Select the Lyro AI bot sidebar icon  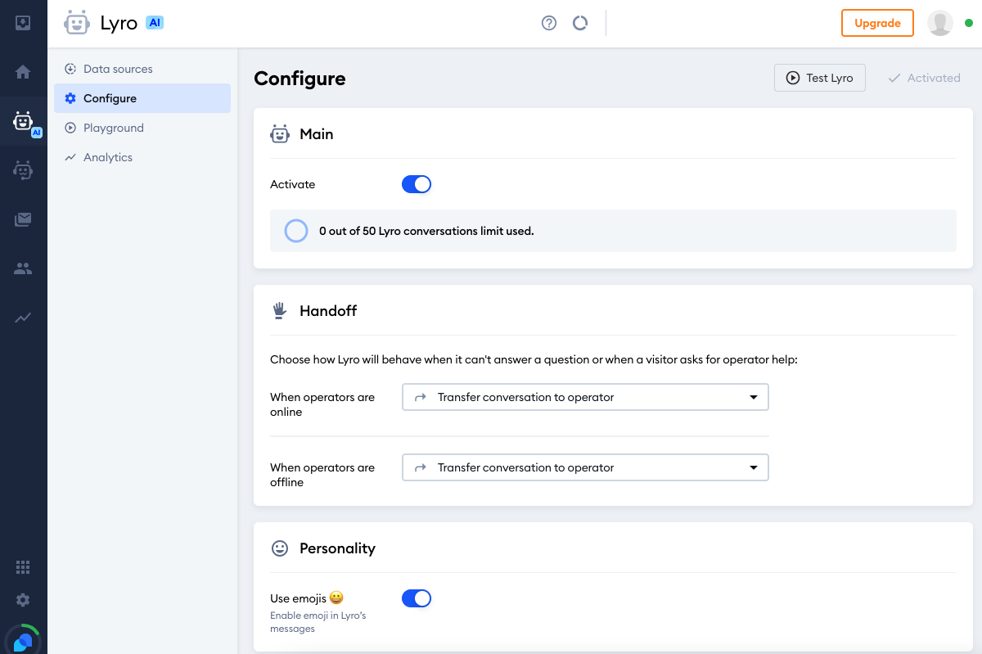point(24,122)
